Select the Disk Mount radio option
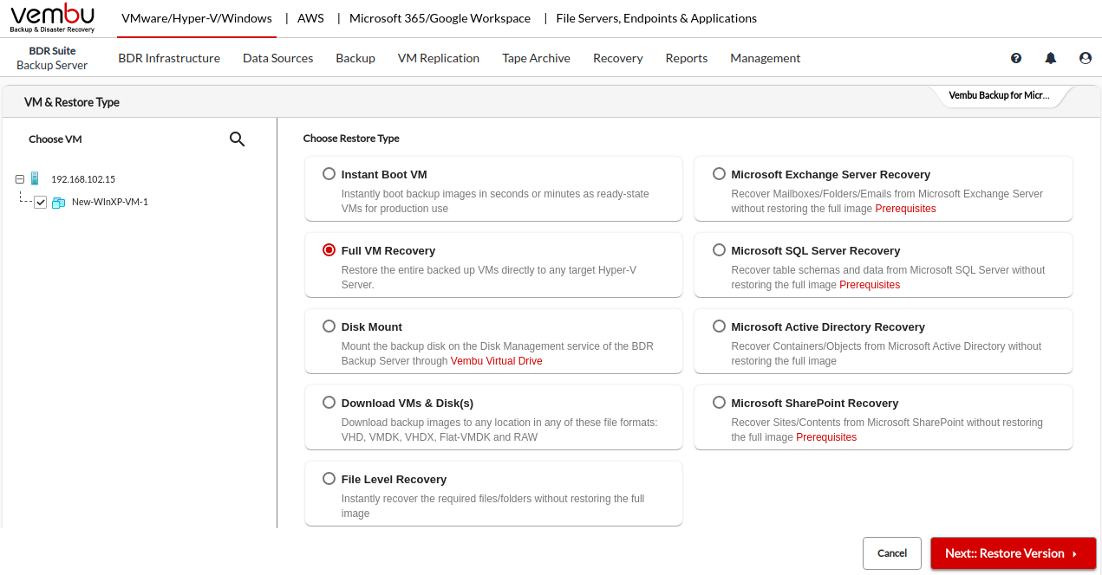 (x=329, y=326)
